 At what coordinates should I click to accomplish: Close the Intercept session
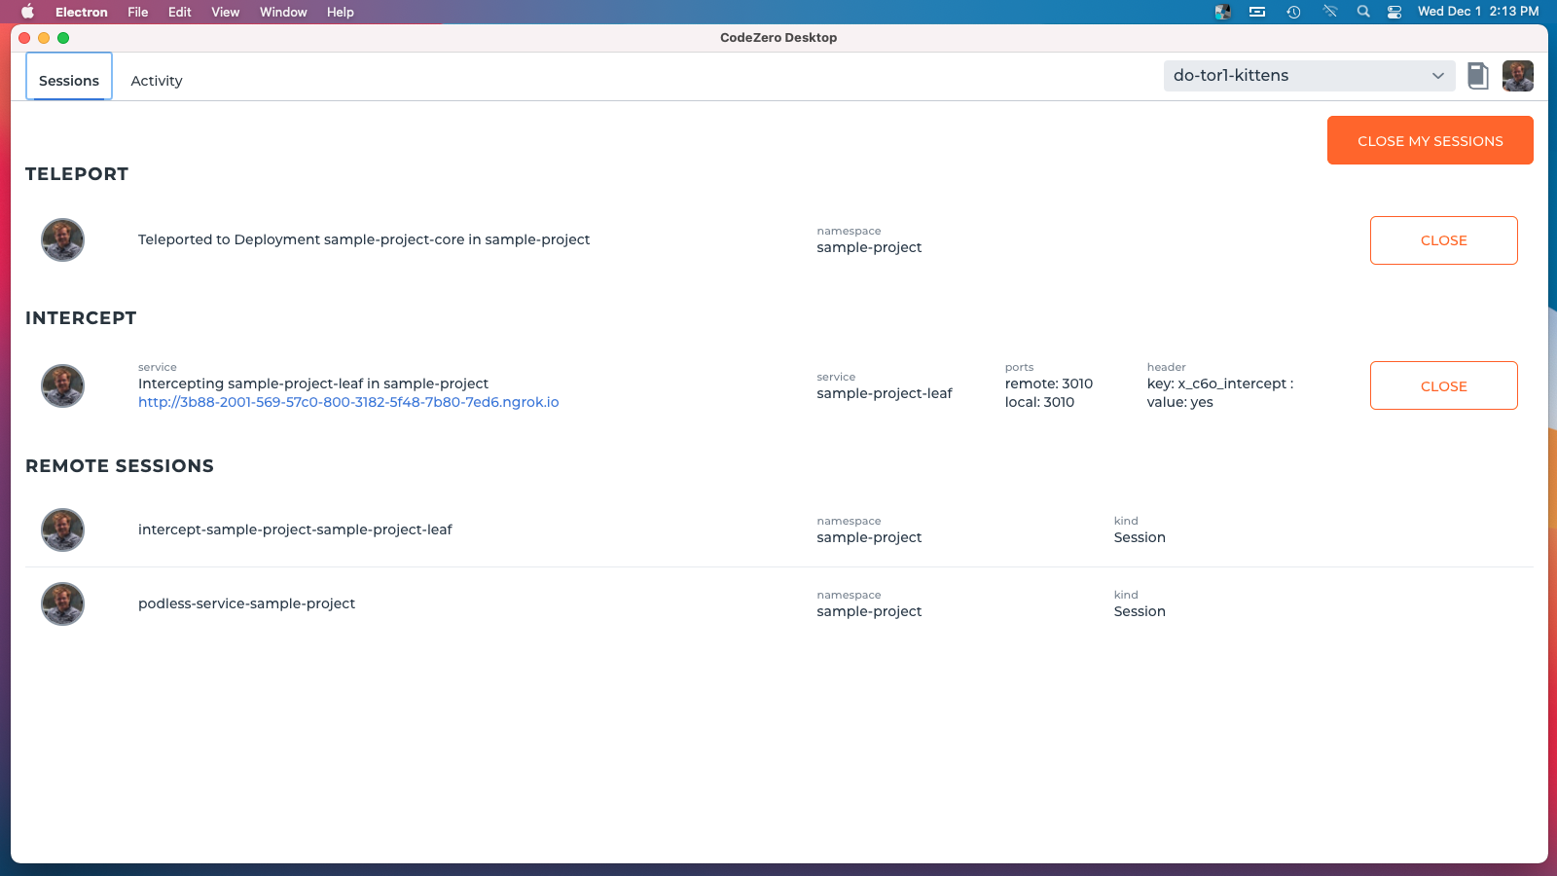pos(1443,385)
